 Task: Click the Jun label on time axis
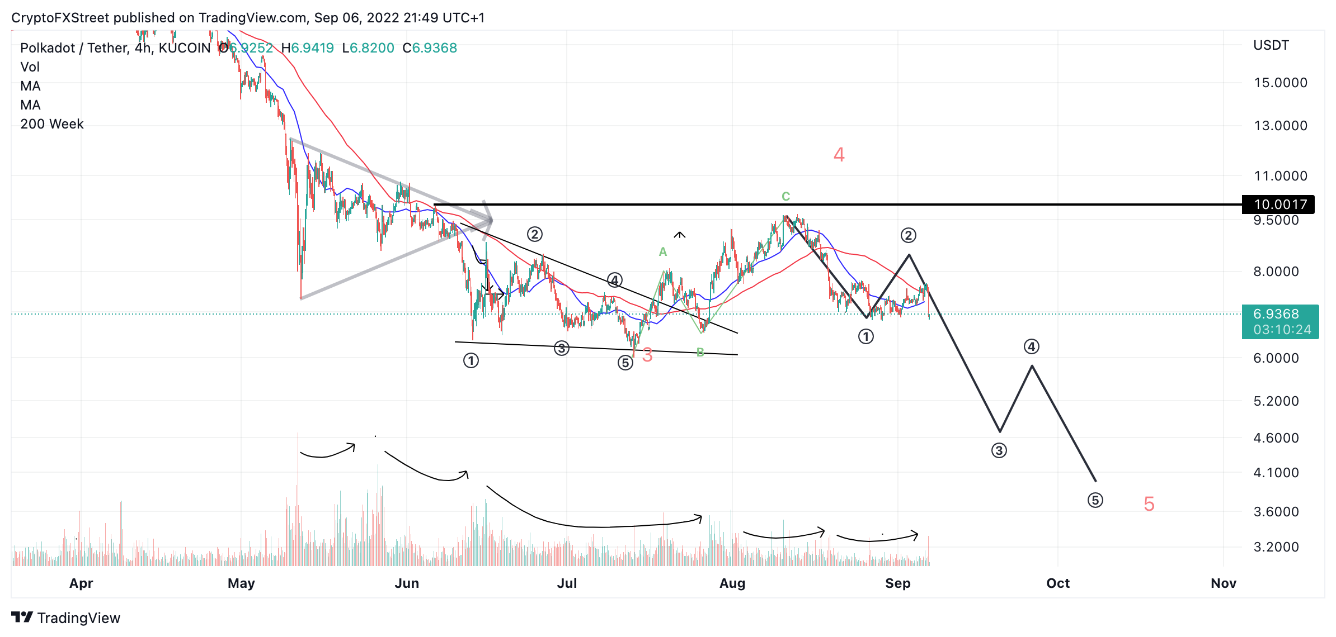click(x=407, y=583)
